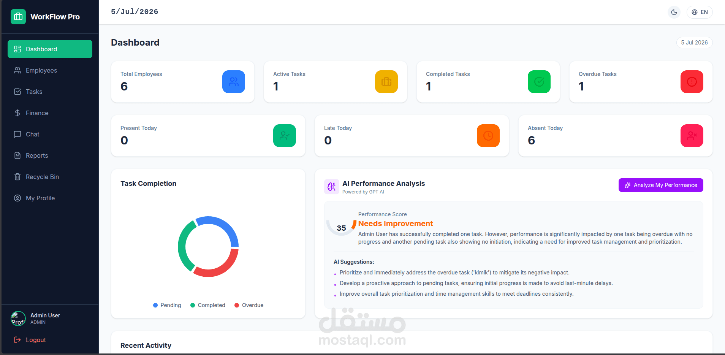Viewport: 725px width, 355px height.
Task: Click the Dashboard page title
Action: coord(135,43)
